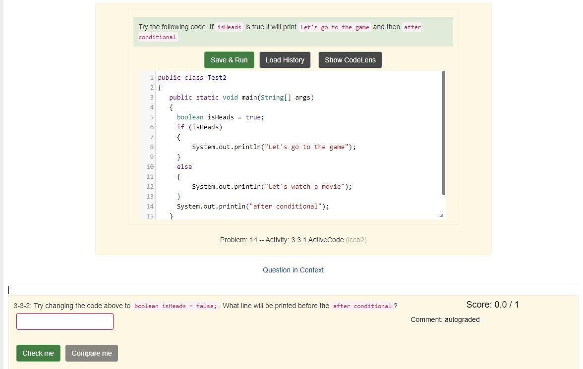Click the true value on line 5
Screen dimensions: 583x369
[256, 117]
